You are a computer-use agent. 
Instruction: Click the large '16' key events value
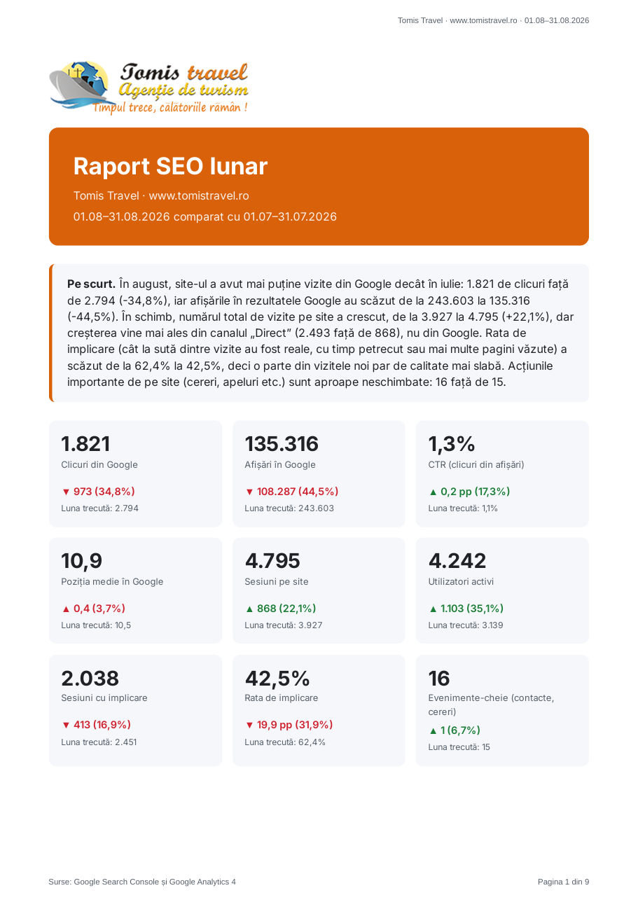click(x=439, y=679)
